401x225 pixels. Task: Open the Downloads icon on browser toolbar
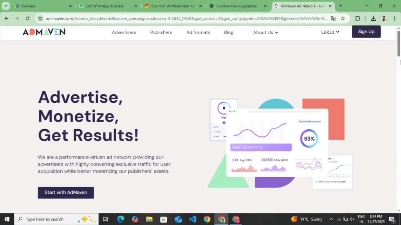[x=373, y=18]
